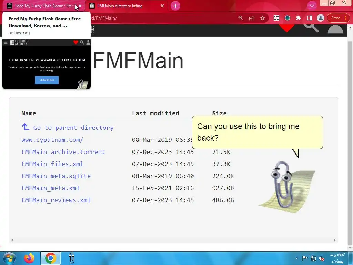Click the red heart donate icon

(286, 28)
